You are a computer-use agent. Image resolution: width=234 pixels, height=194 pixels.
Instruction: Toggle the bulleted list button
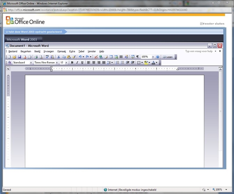pyautogui.click(x=122, y=62)
